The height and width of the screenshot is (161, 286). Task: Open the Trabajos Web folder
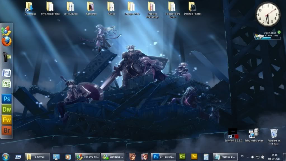(x=132, y=8)
